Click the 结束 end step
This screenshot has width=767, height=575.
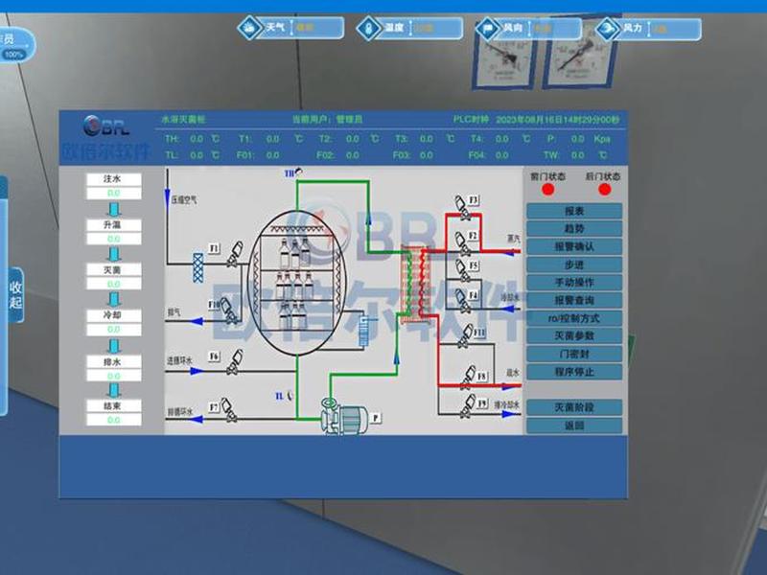(x=113, y=405)
